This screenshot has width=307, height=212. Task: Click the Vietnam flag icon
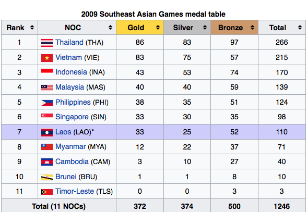(x=47, y=58)
